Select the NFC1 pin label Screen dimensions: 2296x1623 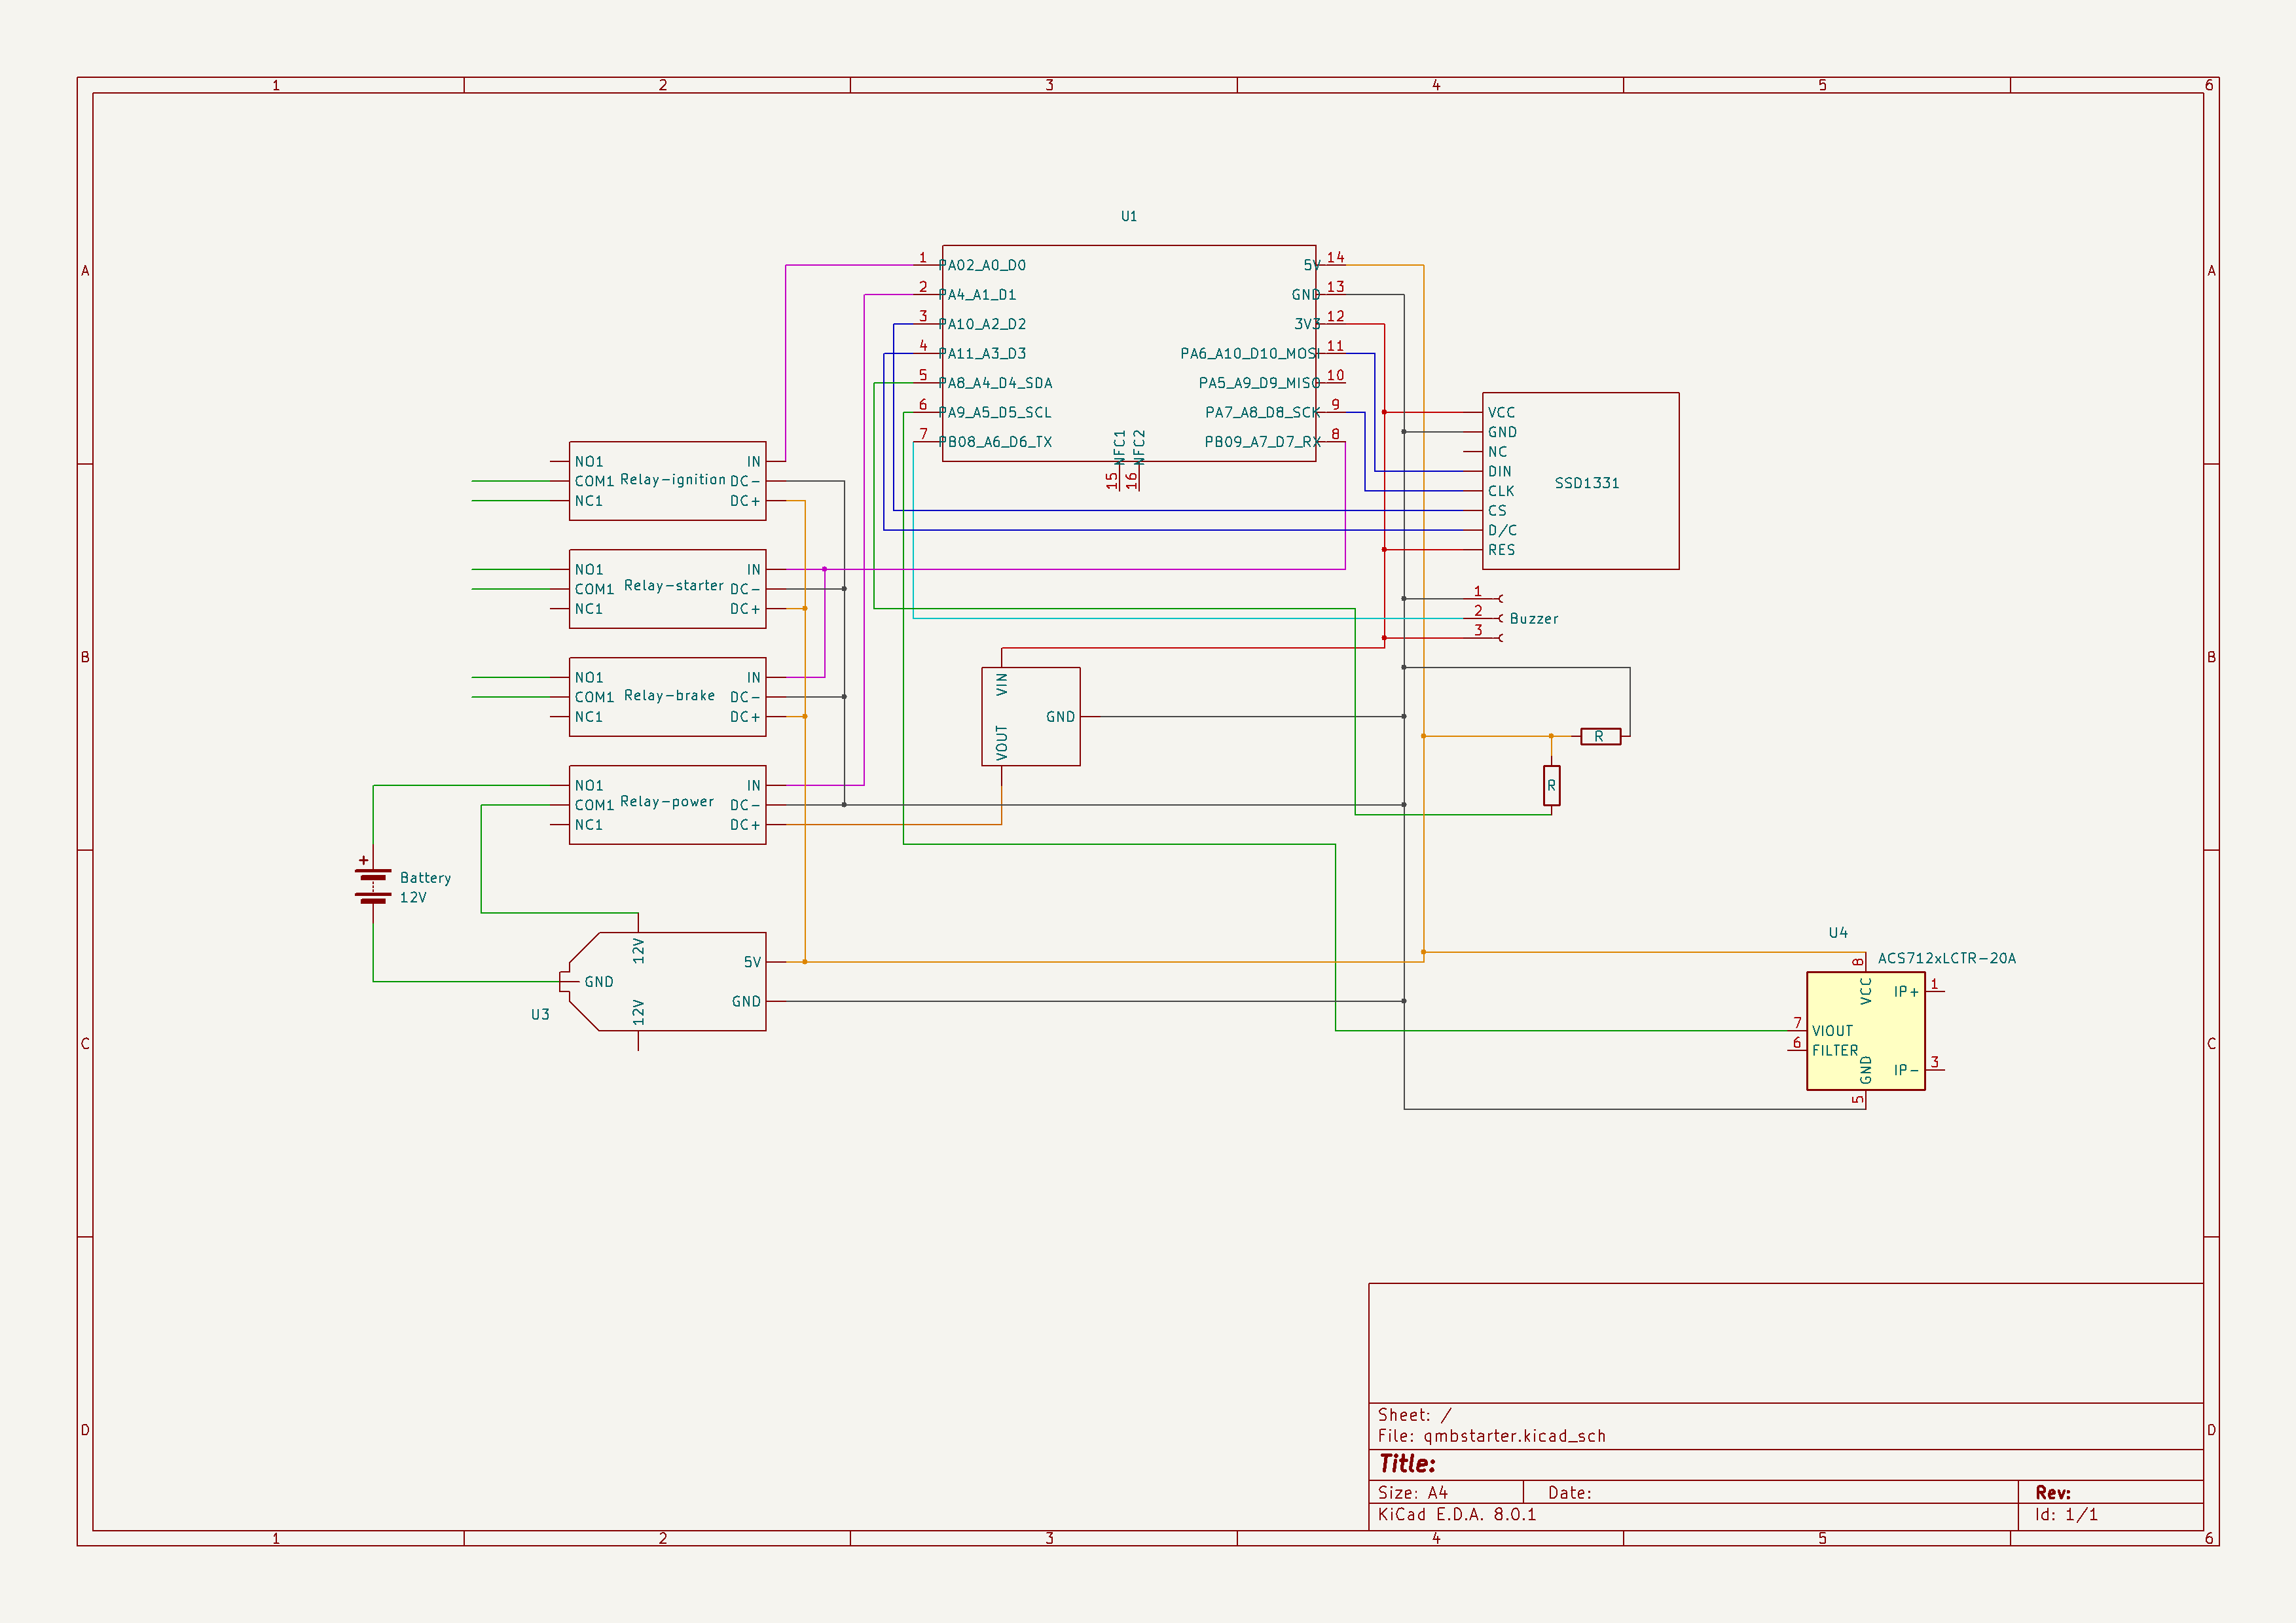pyautogui.click(x=1120, y=447)
